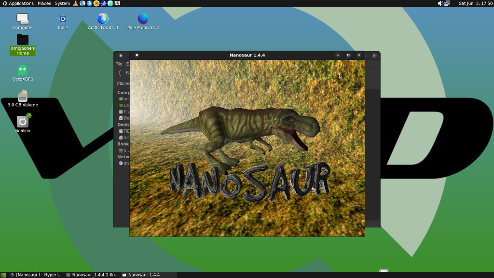Launch Pale Moon 31.2 from the desktop
Image resolution: width=494 pixels, height=278 pixels.
[143, 21]
